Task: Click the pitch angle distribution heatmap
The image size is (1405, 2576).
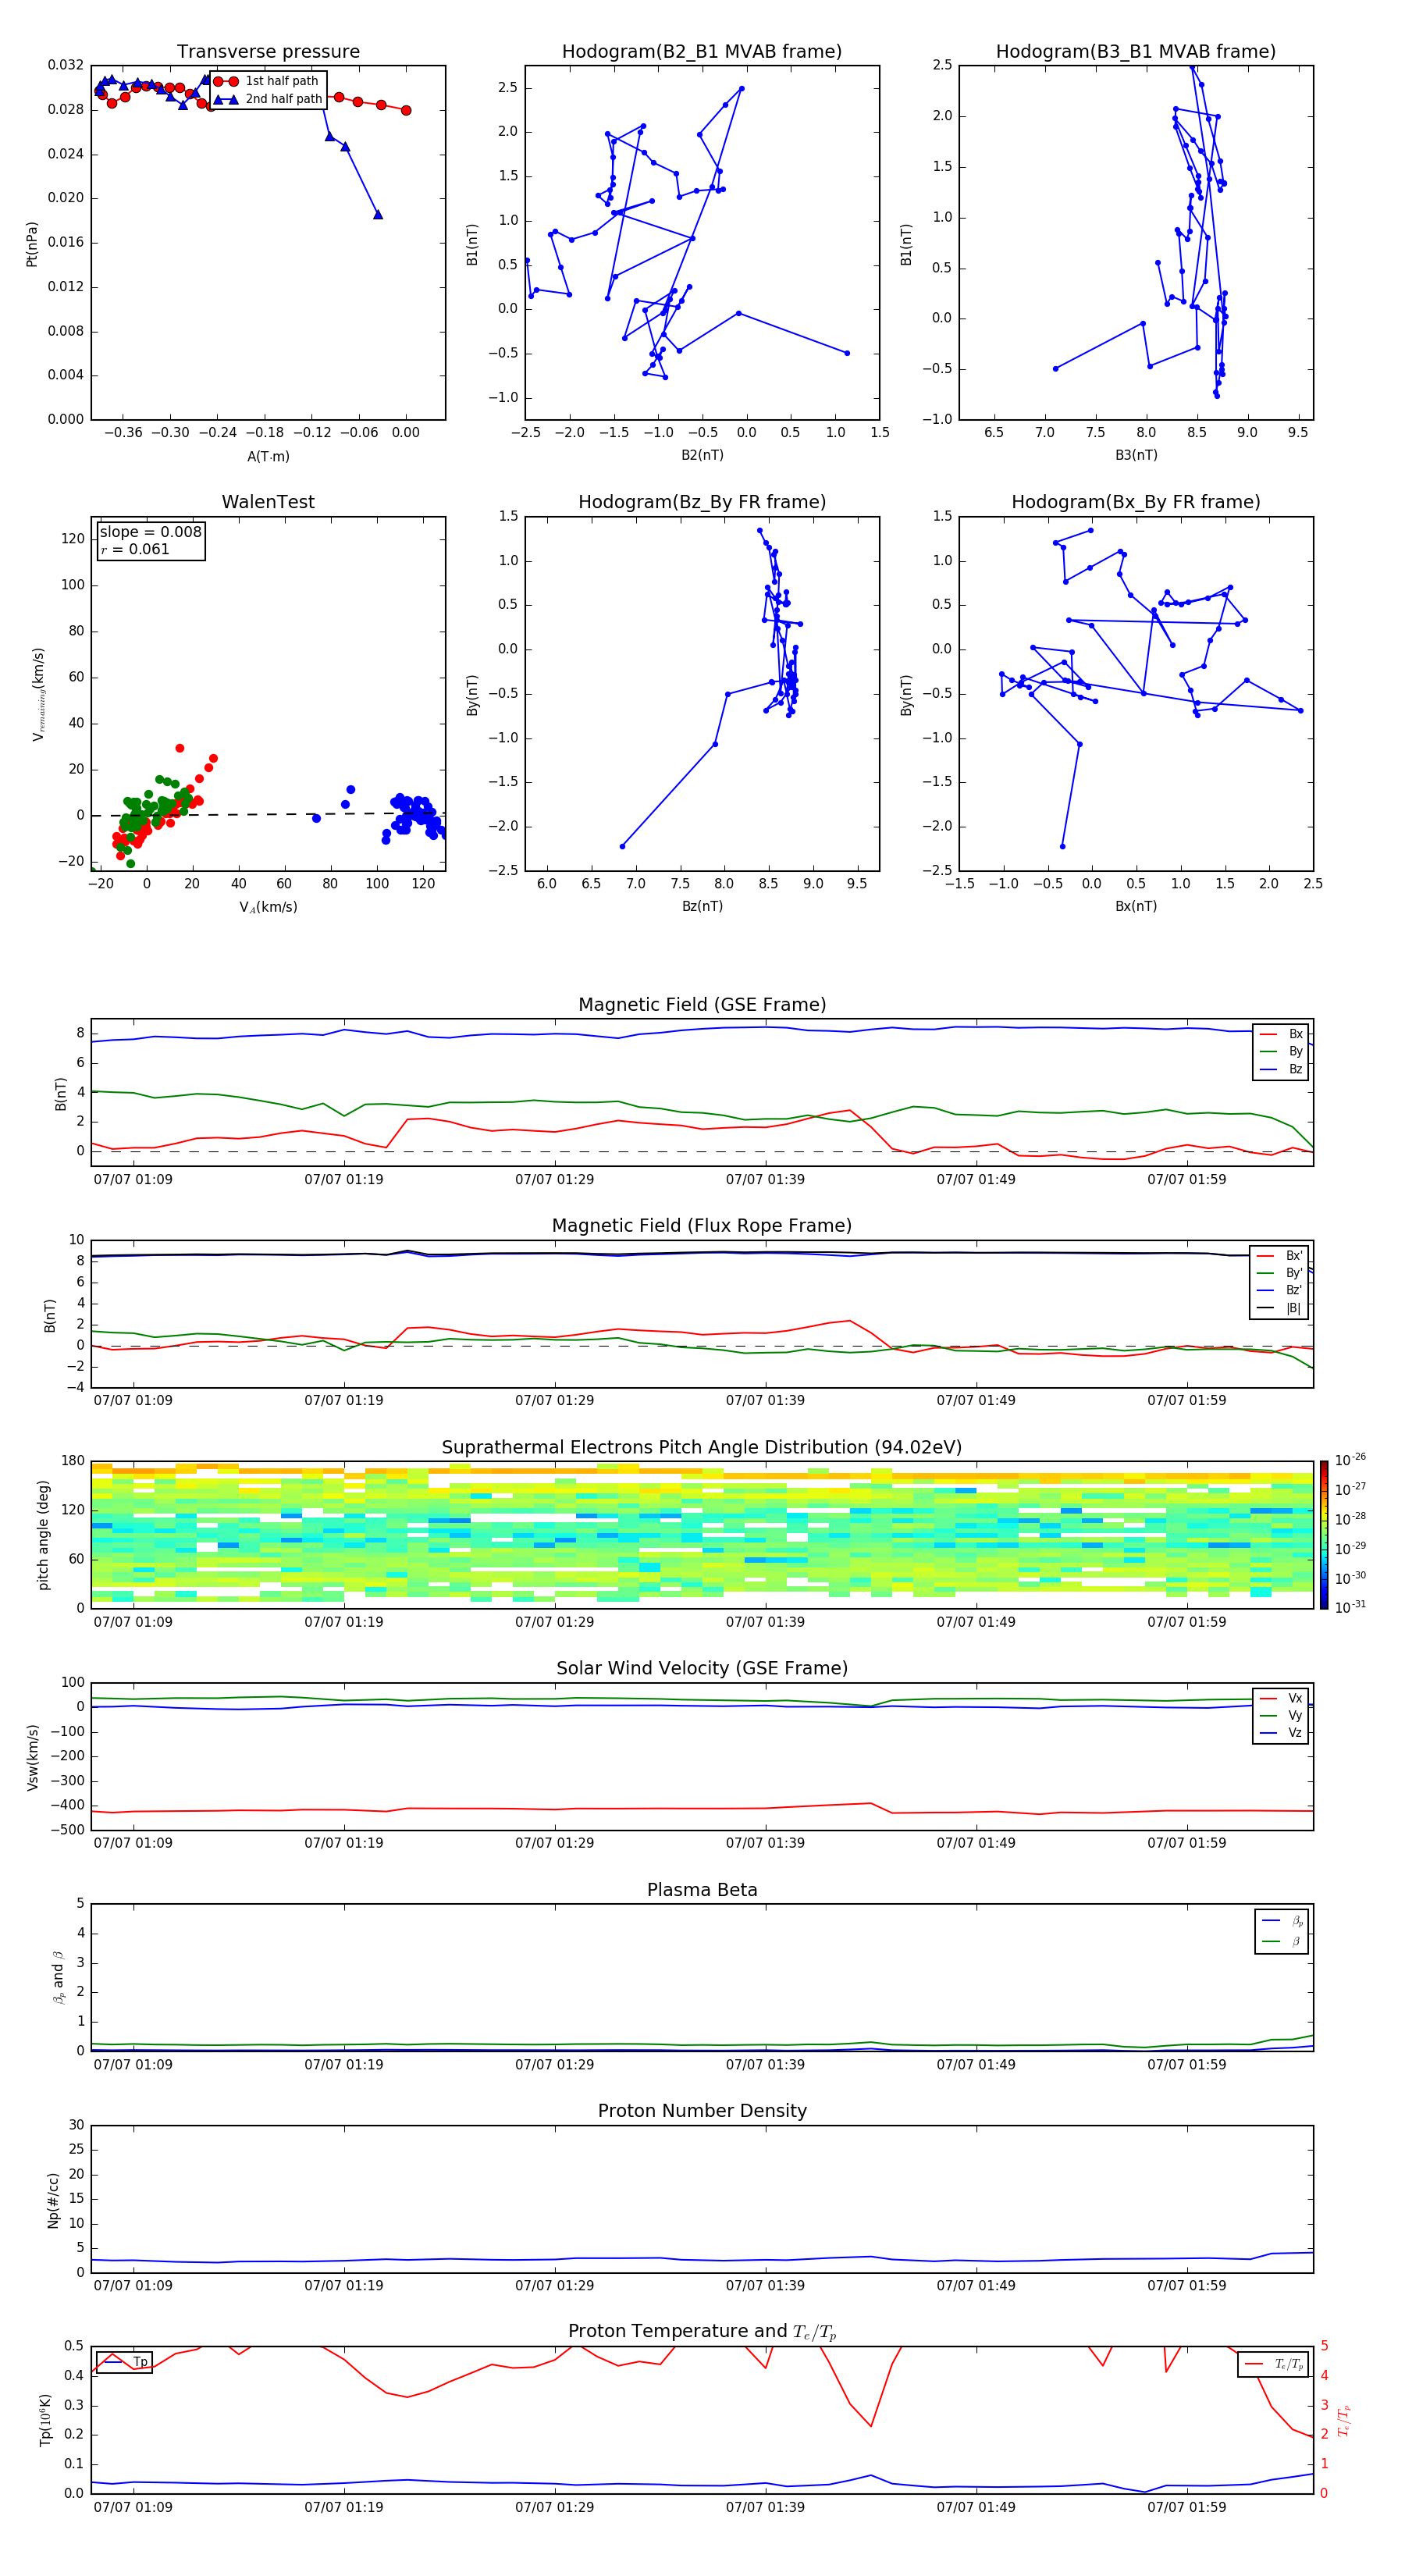Action: tap(702, 1535)
